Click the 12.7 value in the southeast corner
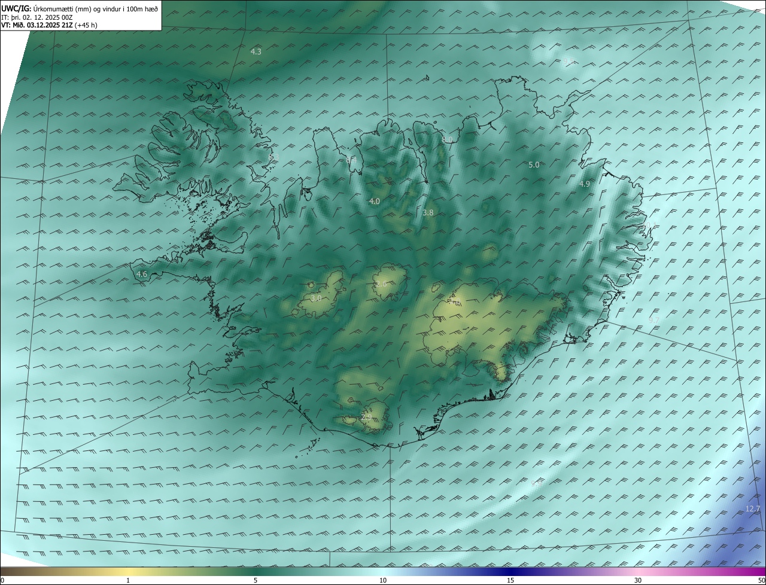Viewport: 766px width, 585px height. (752, 509)
